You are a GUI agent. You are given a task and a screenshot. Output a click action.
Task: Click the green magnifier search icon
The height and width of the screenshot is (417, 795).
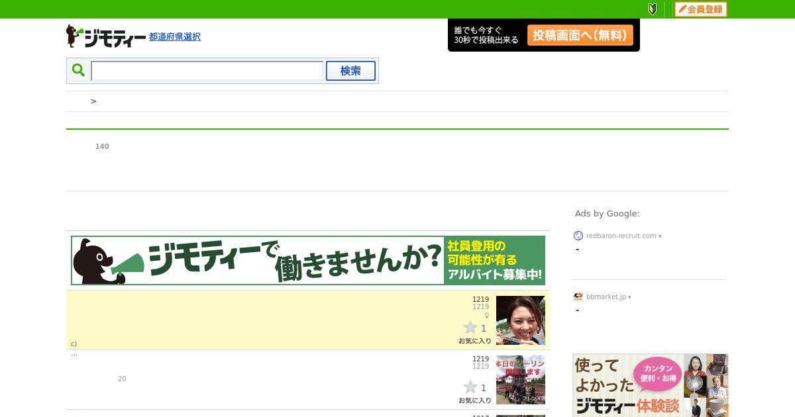coord(78,70)
